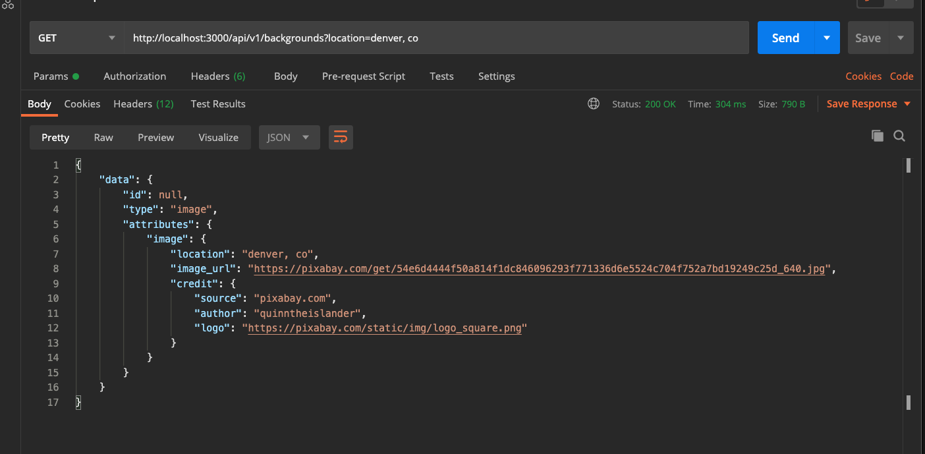Click the "quinntheislander" author value

tap(307, 313)
